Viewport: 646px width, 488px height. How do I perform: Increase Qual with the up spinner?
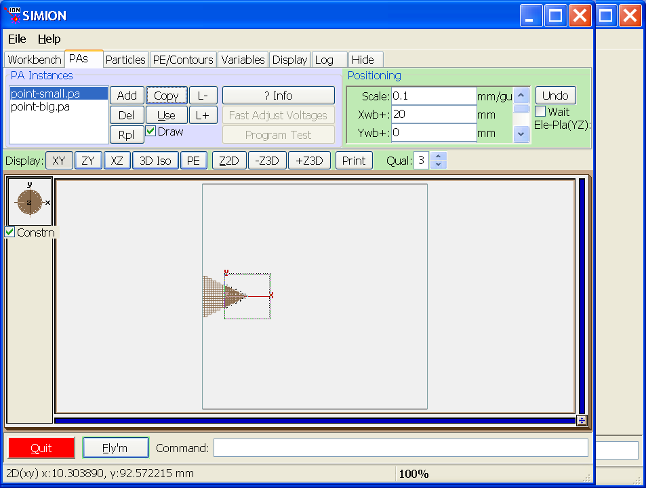click(439, 157)
